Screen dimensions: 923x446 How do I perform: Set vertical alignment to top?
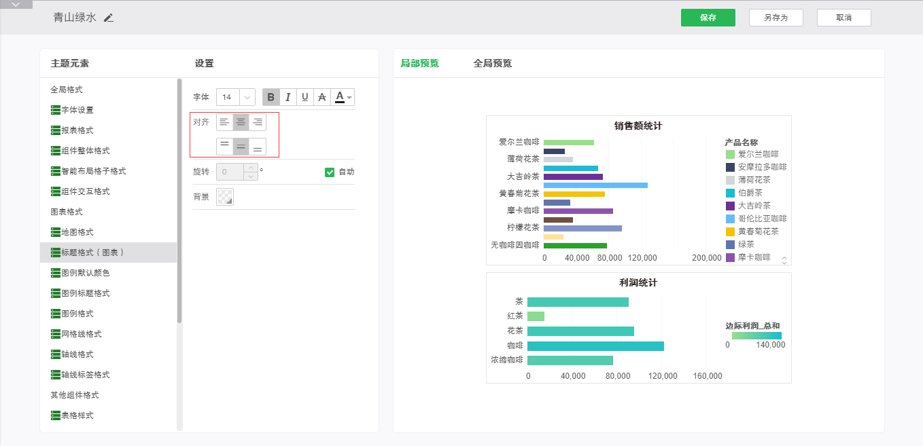tap(224, 147)
